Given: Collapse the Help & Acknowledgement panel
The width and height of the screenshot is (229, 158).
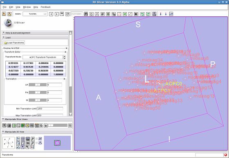Looking at the screenshot, I should pyautogui.click(x=35, y=33).
